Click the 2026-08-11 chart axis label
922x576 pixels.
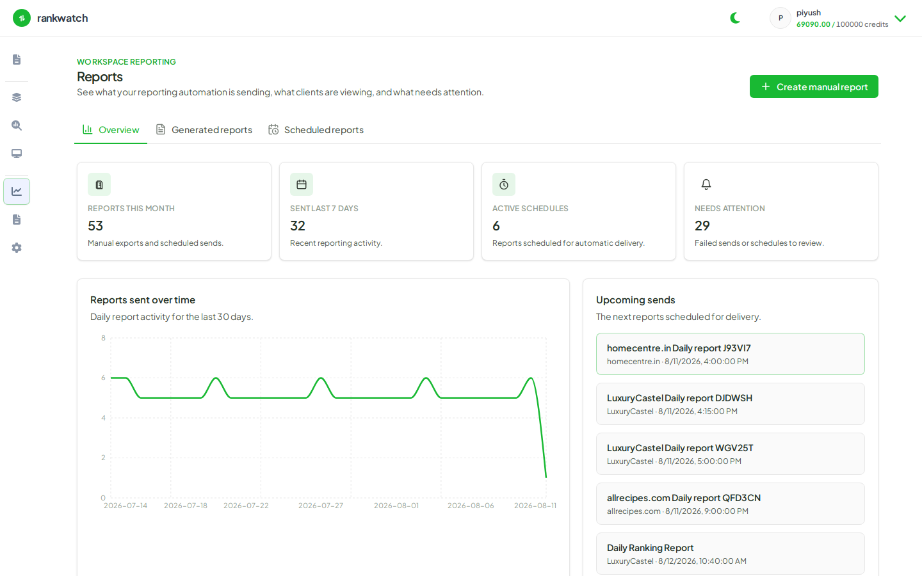point(535,506)
